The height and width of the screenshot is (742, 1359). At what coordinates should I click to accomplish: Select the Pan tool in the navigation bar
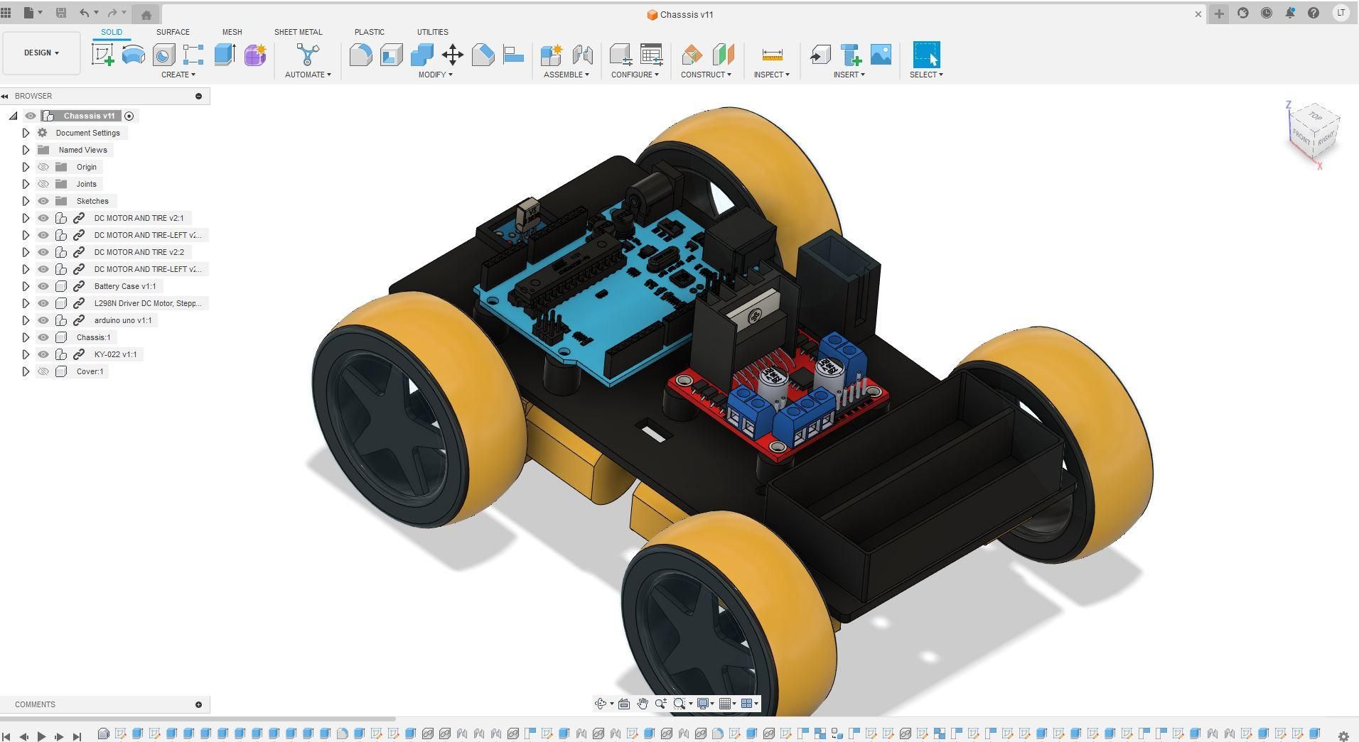pyautogui.click(x=642, y=704)
